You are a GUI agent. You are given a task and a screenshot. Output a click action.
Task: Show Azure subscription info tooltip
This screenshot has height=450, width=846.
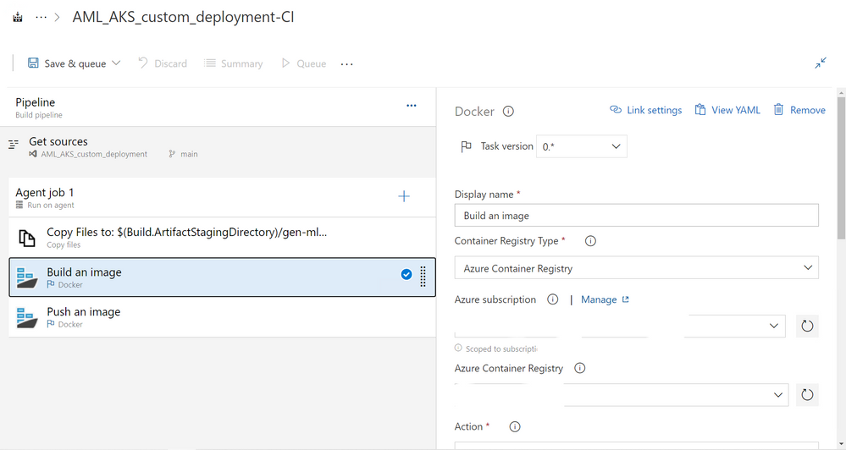[552, 299]
